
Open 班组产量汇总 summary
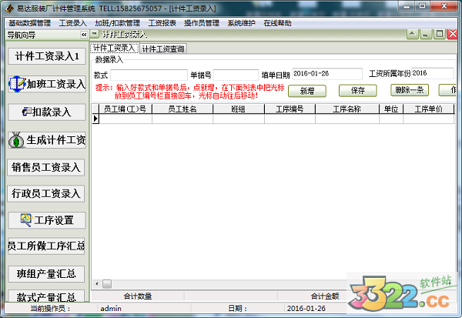coord(46,274)
